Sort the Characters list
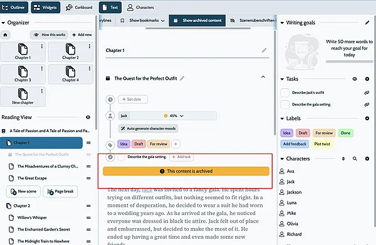376x245 pixels. click(343, 159)
